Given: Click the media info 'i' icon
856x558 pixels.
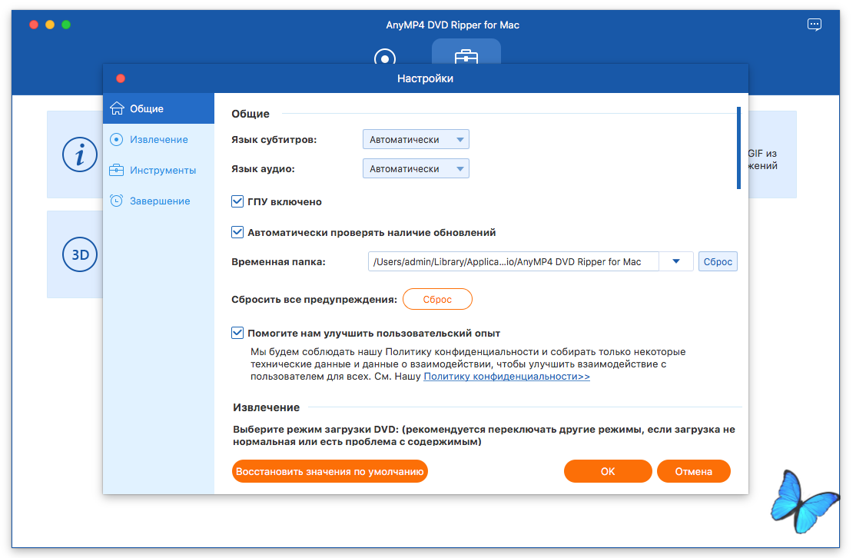Looking at the screenshot, I should click(x=80, y=156).
